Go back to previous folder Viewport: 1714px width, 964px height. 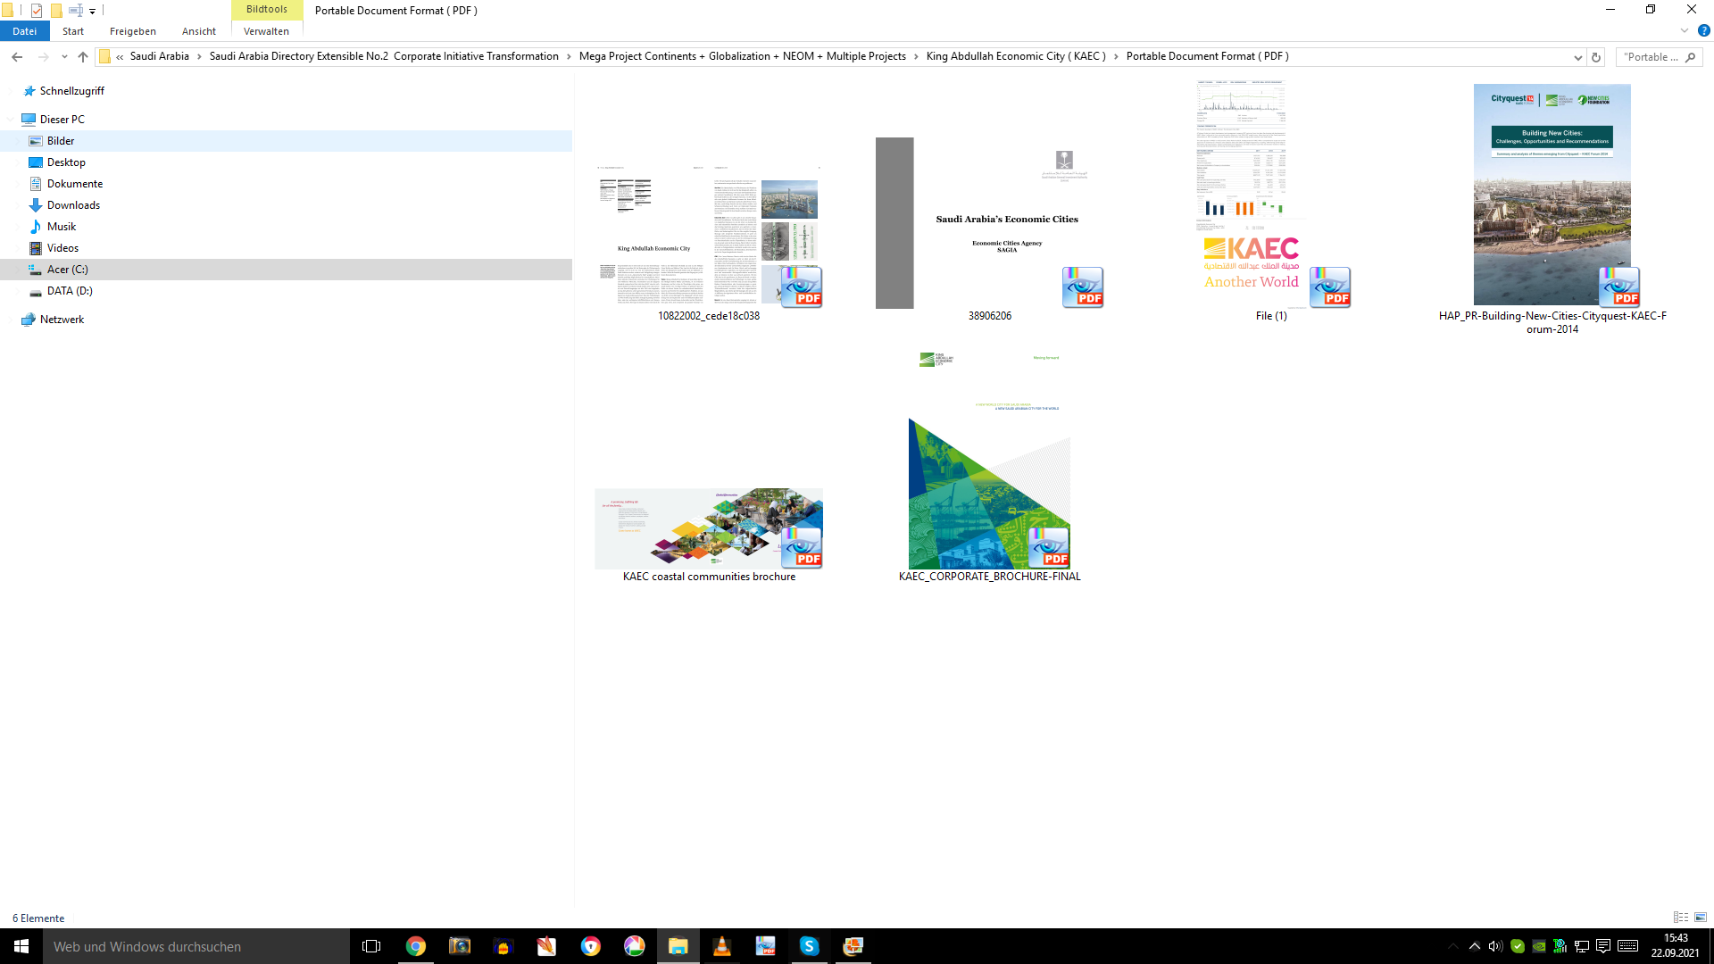[17, 57]
